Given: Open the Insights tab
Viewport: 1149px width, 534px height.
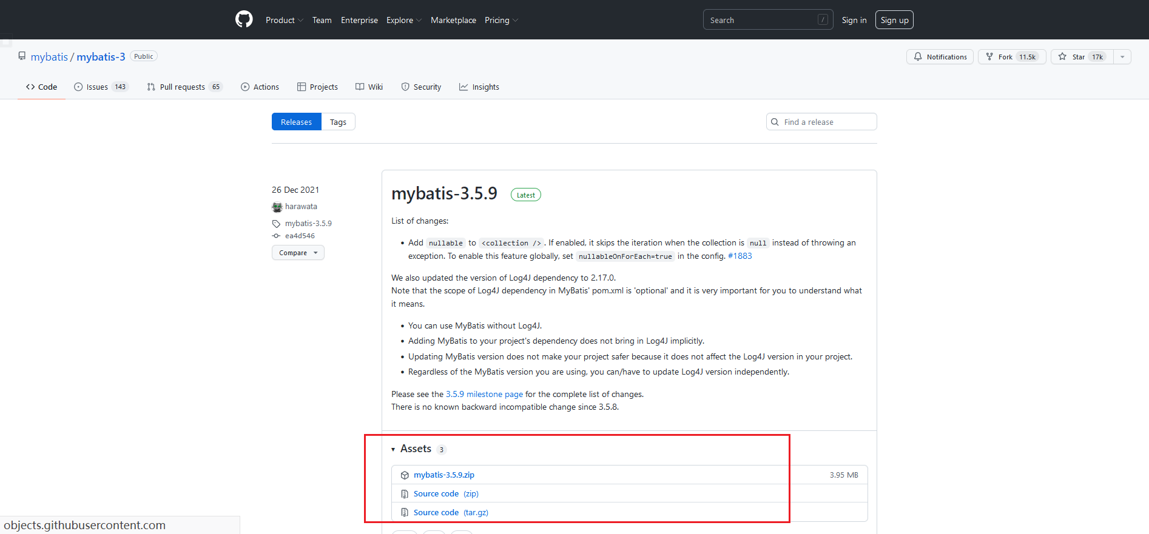Looking at the screenshot, I should click(x=479, y=87).
